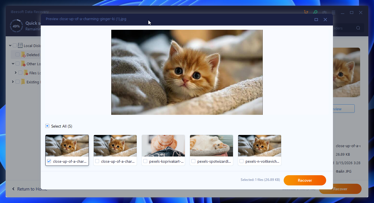Open the hamburger menu in title bar
Image resolution: width=374 pixels, height=203 pixels.
(334, 12)
